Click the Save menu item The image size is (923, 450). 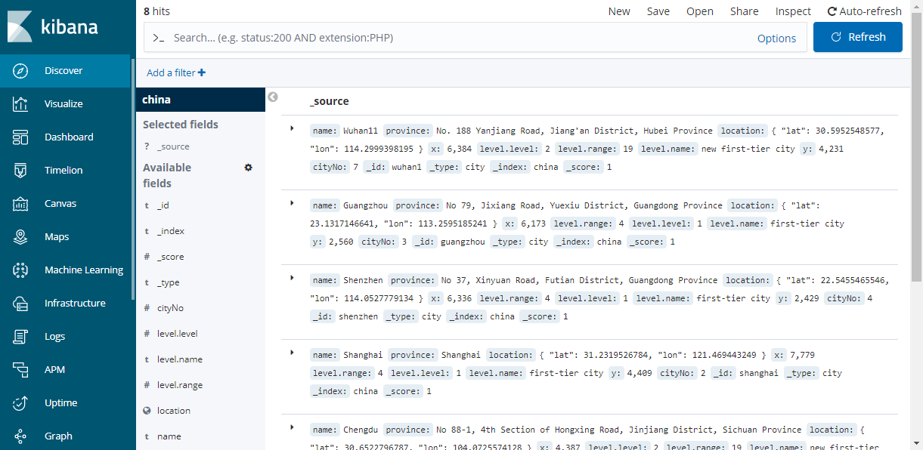[658, 11]
